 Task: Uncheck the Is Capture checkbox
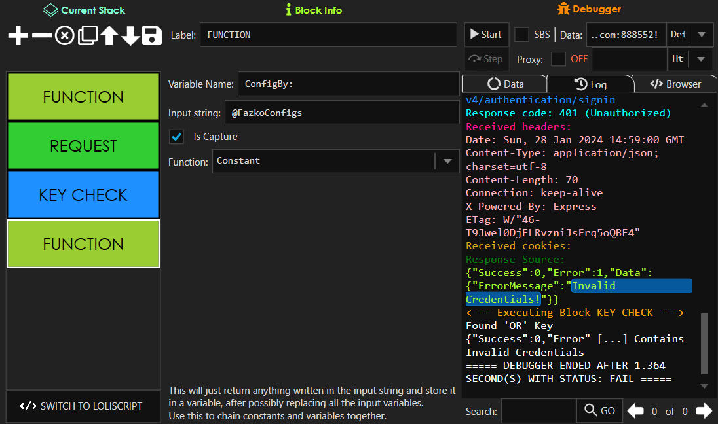[x=175, y=137]
